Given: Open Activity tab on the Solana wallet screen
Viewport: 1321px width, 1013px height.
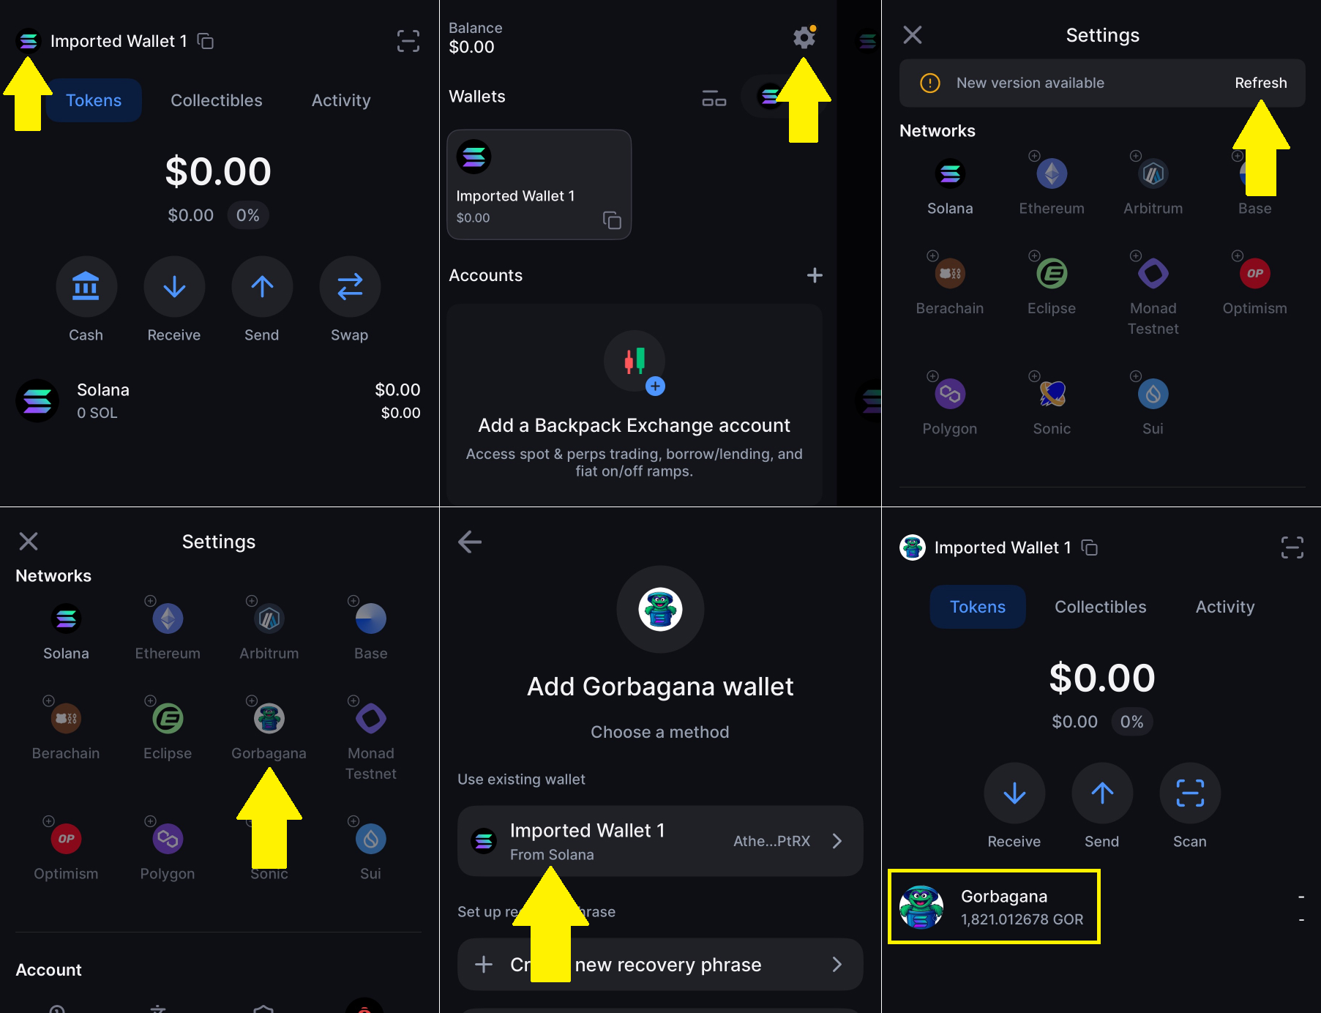Looking at the screenshot, I should [x=341, y=100].
